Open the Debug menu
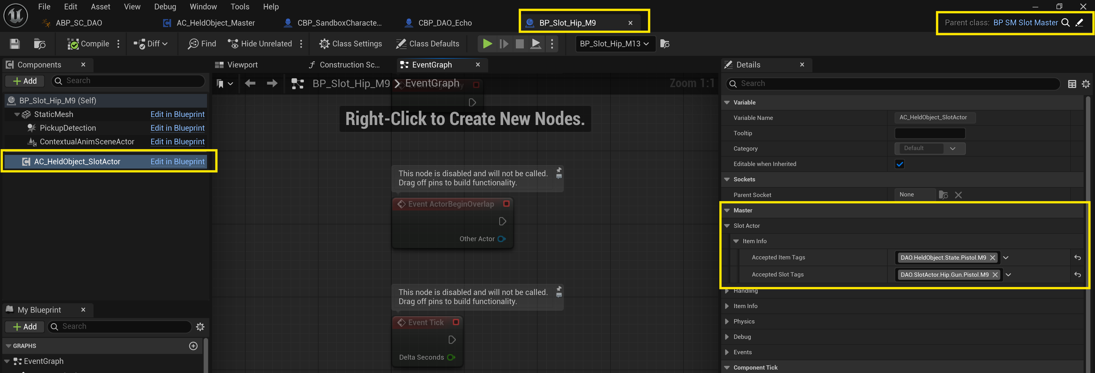This screenshot has height=373, width=1095. pos(165,7)
